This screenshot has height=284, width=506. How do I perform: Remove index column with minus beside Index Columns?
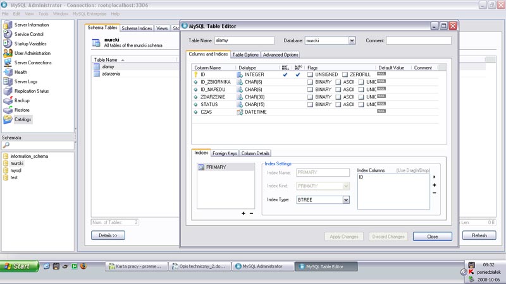click(x=435, y=193)
